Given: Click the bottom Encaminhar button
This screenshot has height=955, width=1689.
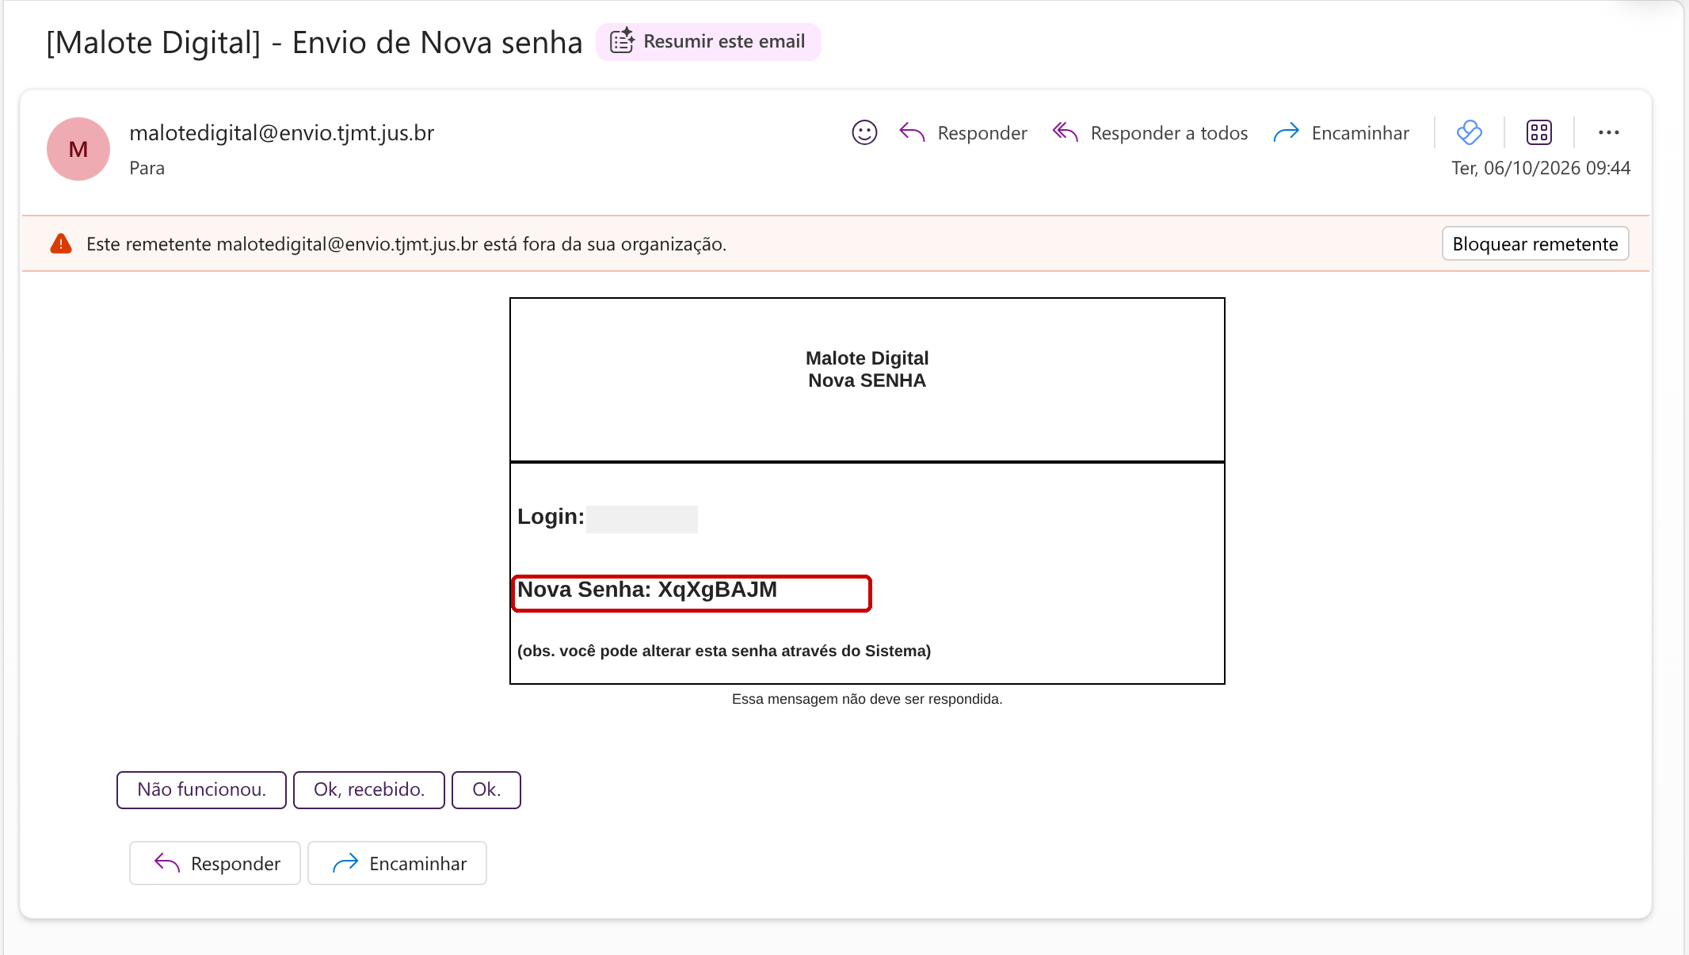Looking at the screenshot, I should click(x=398, y=863).
